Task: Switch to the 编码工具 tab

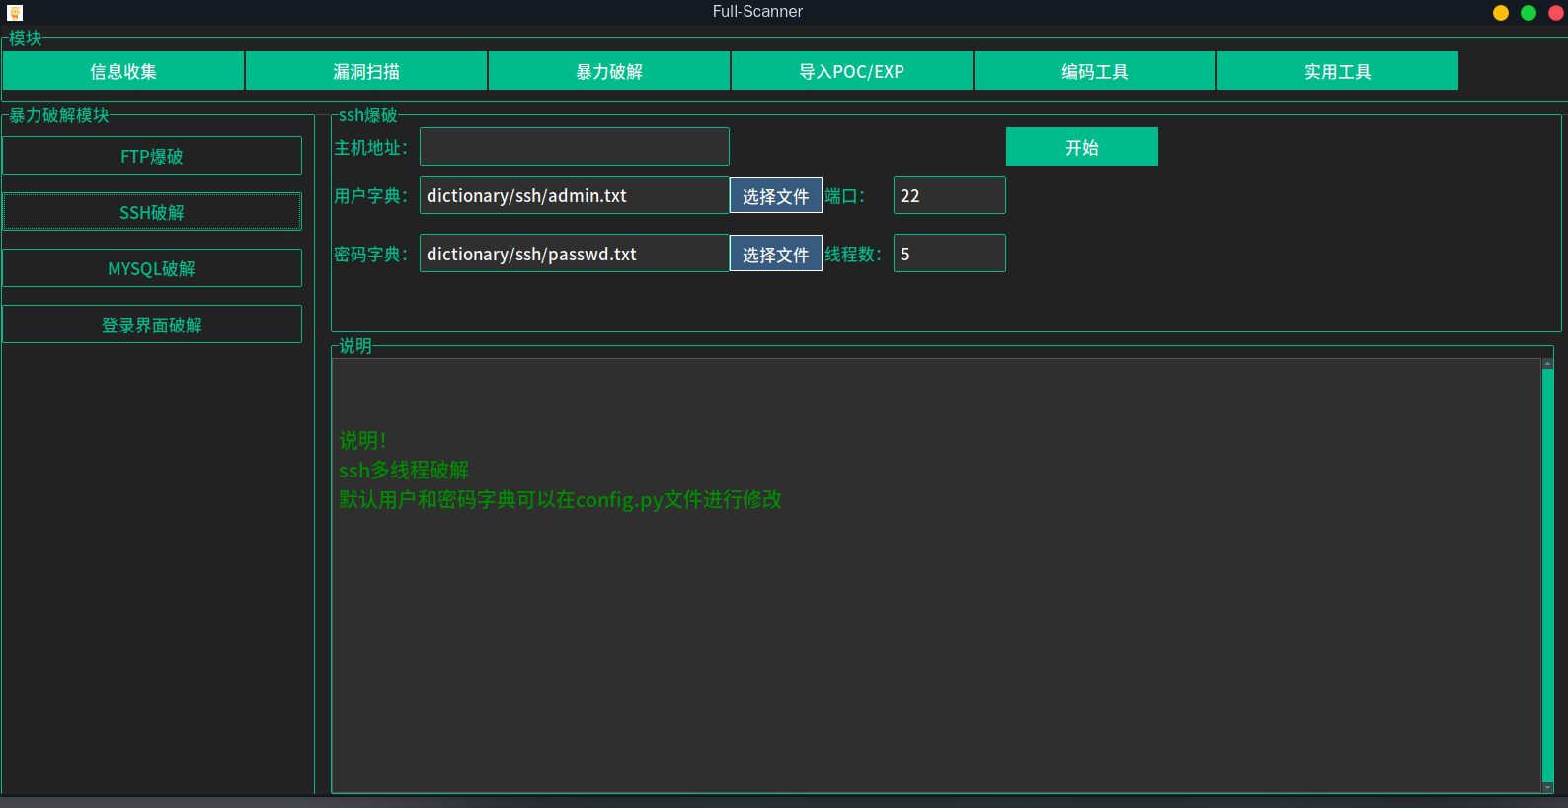Action: coord(1094,71)
